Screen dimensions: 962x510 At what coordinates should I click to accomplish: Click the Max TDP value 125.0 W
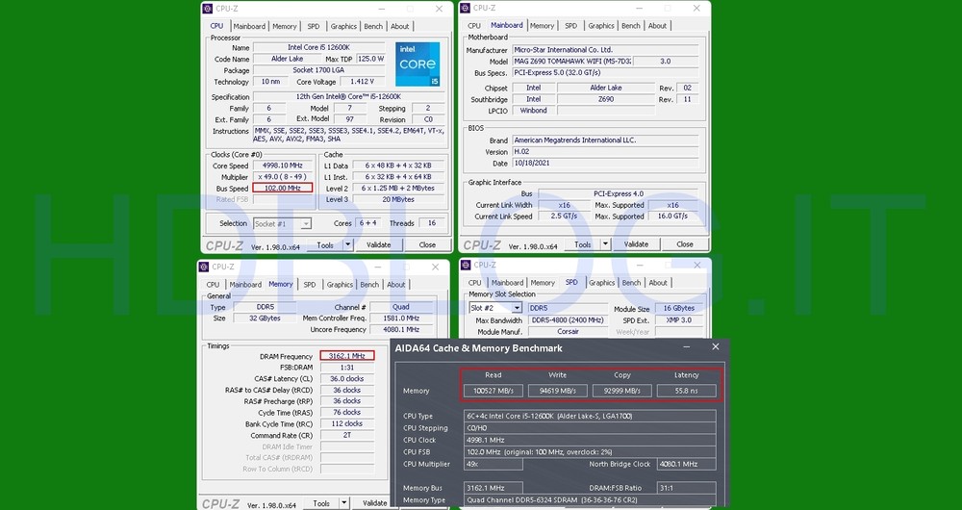tap(371, 59)
